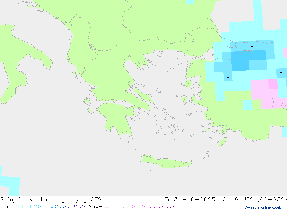
Task: Click the Rain legend value 10
Action: click(51, 206)
